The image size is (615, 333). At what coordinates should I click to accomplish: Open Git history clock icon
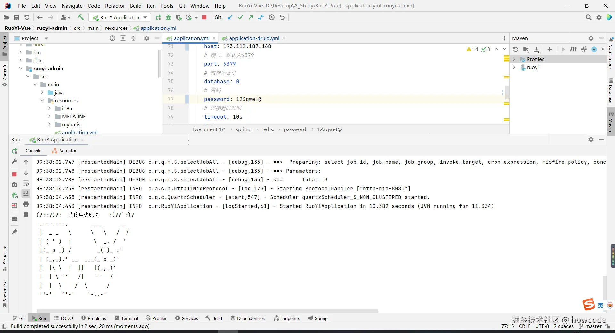coord(272,17)
